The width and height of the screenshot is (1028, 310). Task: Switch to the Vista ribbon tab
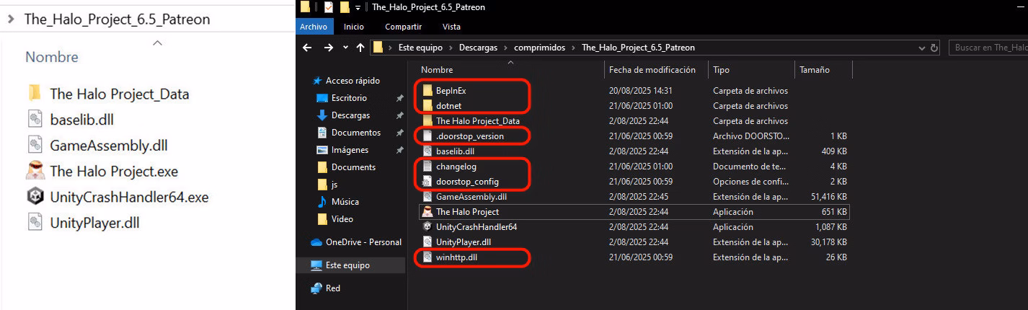click(x=451, y=27)
